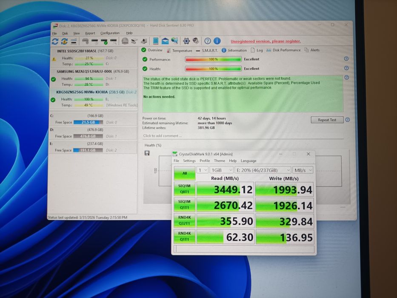Image resolution: width=397 pixels, height=298 pixels.
Task: Click the report document toolbar icon
Action: (156, 41)
